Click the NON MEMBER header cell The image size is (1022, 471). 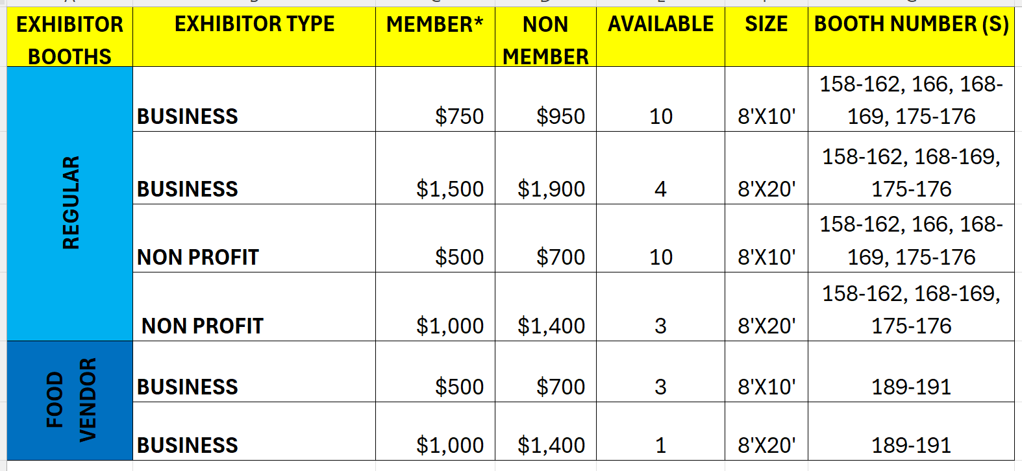(545, 39)
